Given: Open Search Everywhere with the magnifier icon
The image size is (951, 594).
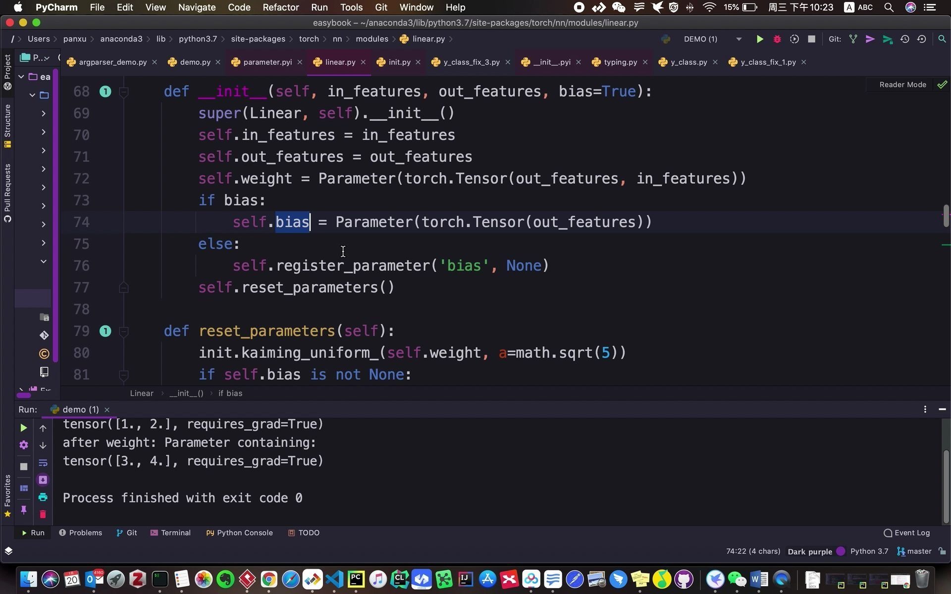Looking at the screenshot, I should [942, 39].
